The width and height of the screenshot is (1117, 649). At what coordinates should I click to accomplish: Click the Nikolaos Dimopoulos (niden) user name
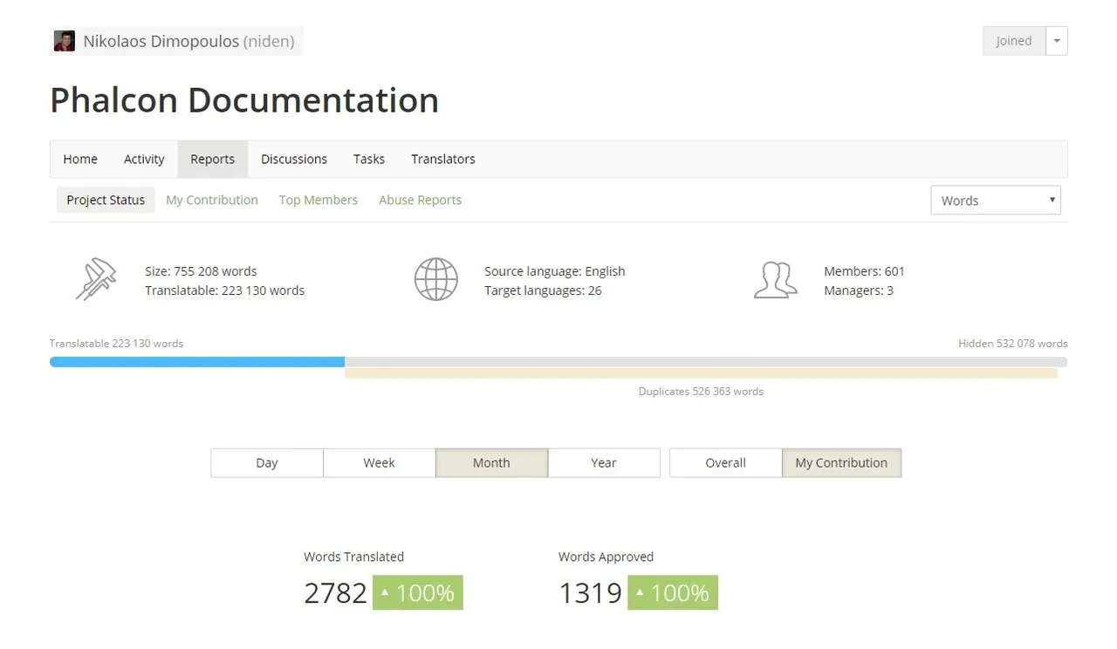[x=188, y=41]
